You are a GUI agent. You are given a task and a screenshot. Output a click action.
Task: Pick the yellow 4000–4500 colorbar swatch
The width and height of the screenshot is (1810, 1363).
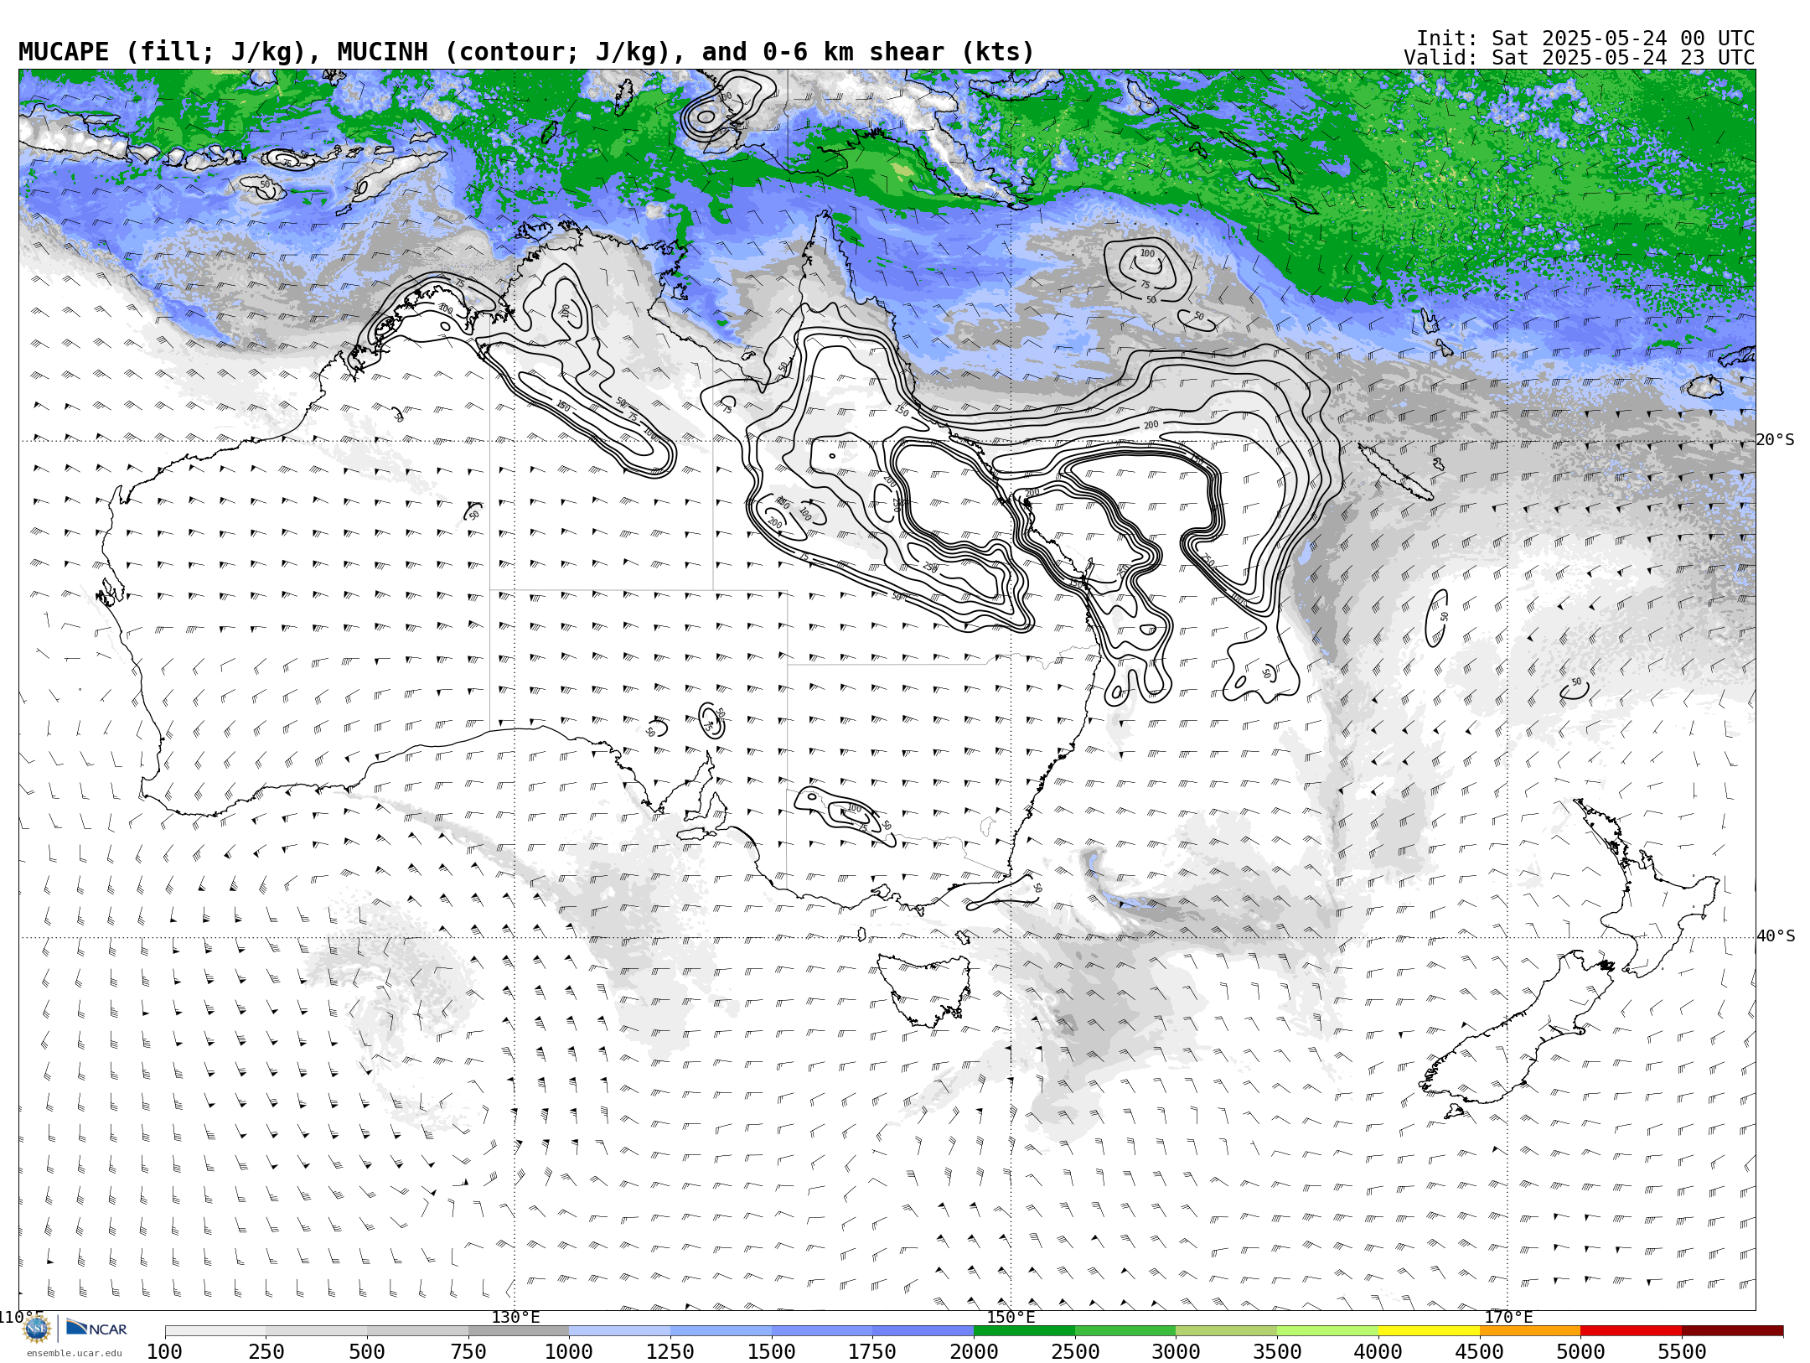pos(1429,1331)
